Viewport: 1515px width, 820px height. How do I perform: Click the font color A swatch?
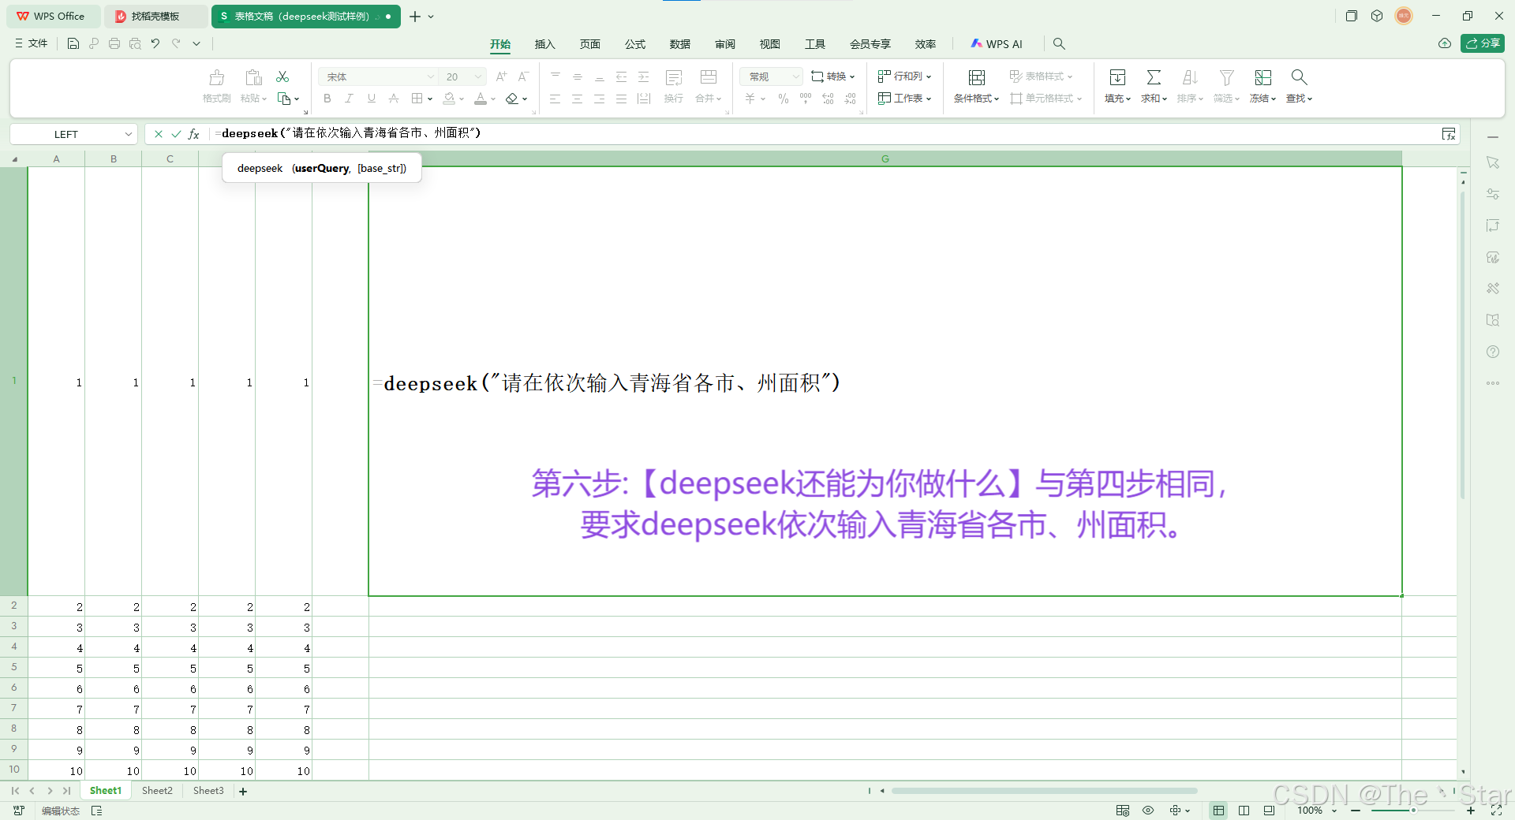[x=481, y=99]
